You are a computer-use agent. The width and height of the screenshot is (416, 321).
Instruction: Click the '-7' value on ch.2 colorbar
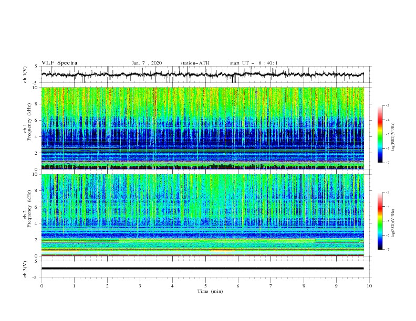click(x=387, y=249)
